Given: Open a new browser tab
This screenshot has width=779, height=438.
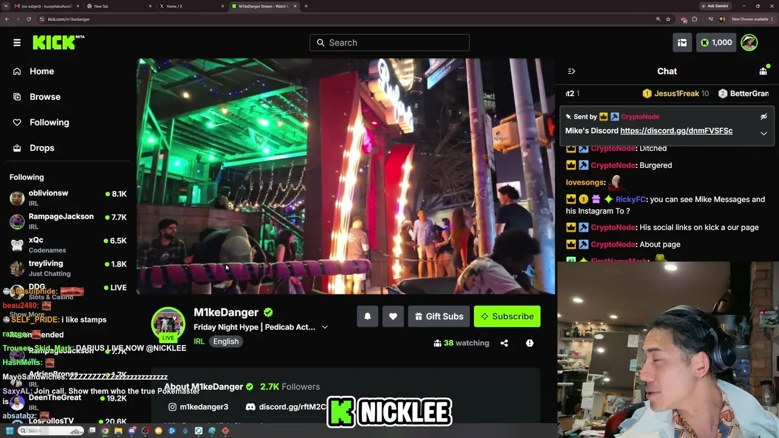Looking at the screenshot, I should 306,6.
